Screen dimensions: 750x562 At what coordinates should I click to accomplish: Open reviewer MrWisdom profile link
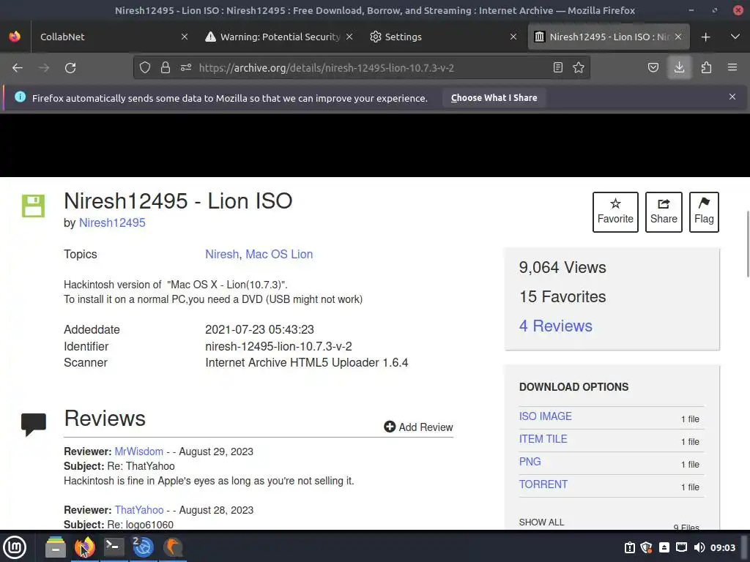(138, 452)
